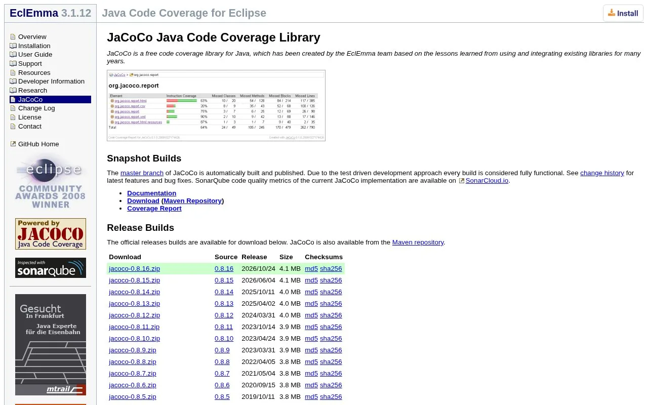Open the Coverage Report link
This screenshot has width=648, height=405.
click(154, 209)
